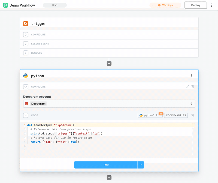Open the workflow kebab menu beside Deploy
Viewport: 218px width, 183px height.
pyautogui.click(x=212, y=5)
